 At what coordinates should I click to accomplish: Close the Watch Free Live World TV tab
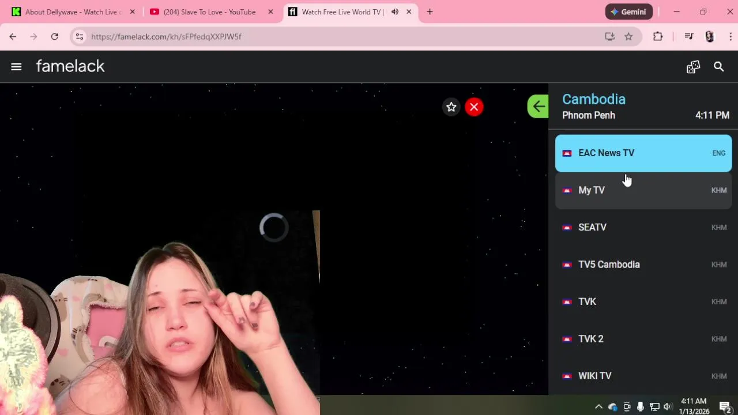tap(409, 12)
